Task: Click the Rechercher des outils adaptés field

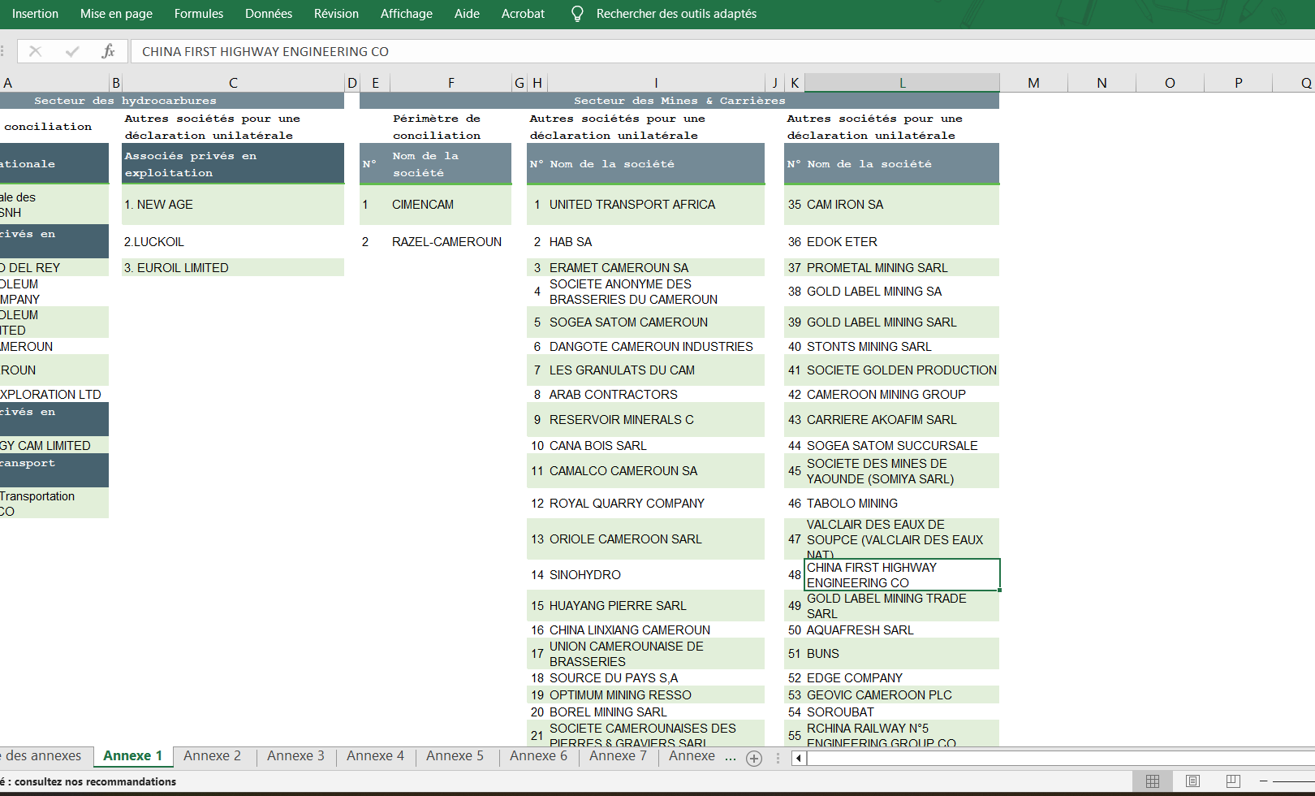Action: [676, 14]
